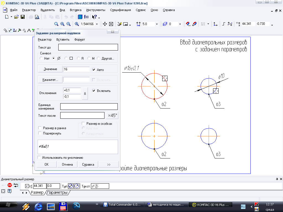Select the dimensions panel icon in compact toolbar
Image resolution: width=283 pixels, height=212 pixels.
[10, 30]
